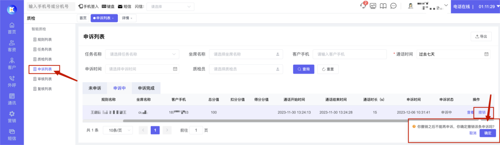Open the 闪信 请选择 dropdown
Screen dimensions: 500x145
170,7
